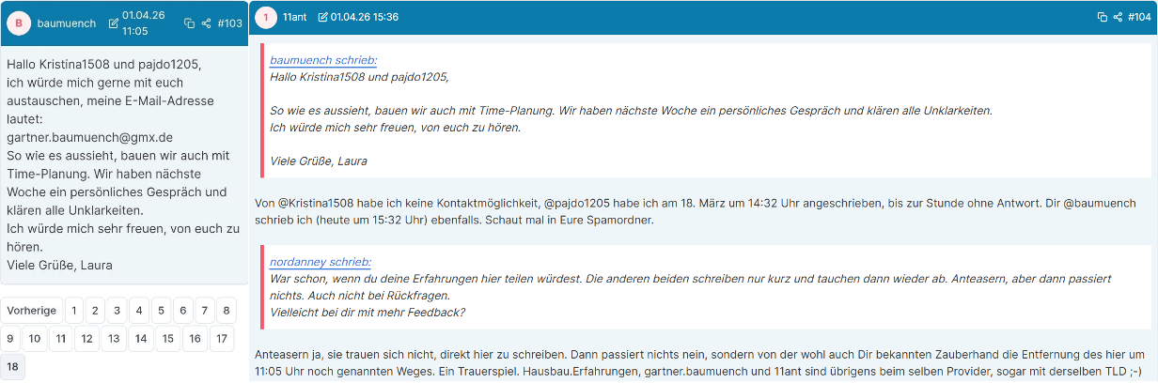Click the edit icon beside 01.04.26 15:36
Viewport: 1158px width, 383px height.
click(322, 17)
